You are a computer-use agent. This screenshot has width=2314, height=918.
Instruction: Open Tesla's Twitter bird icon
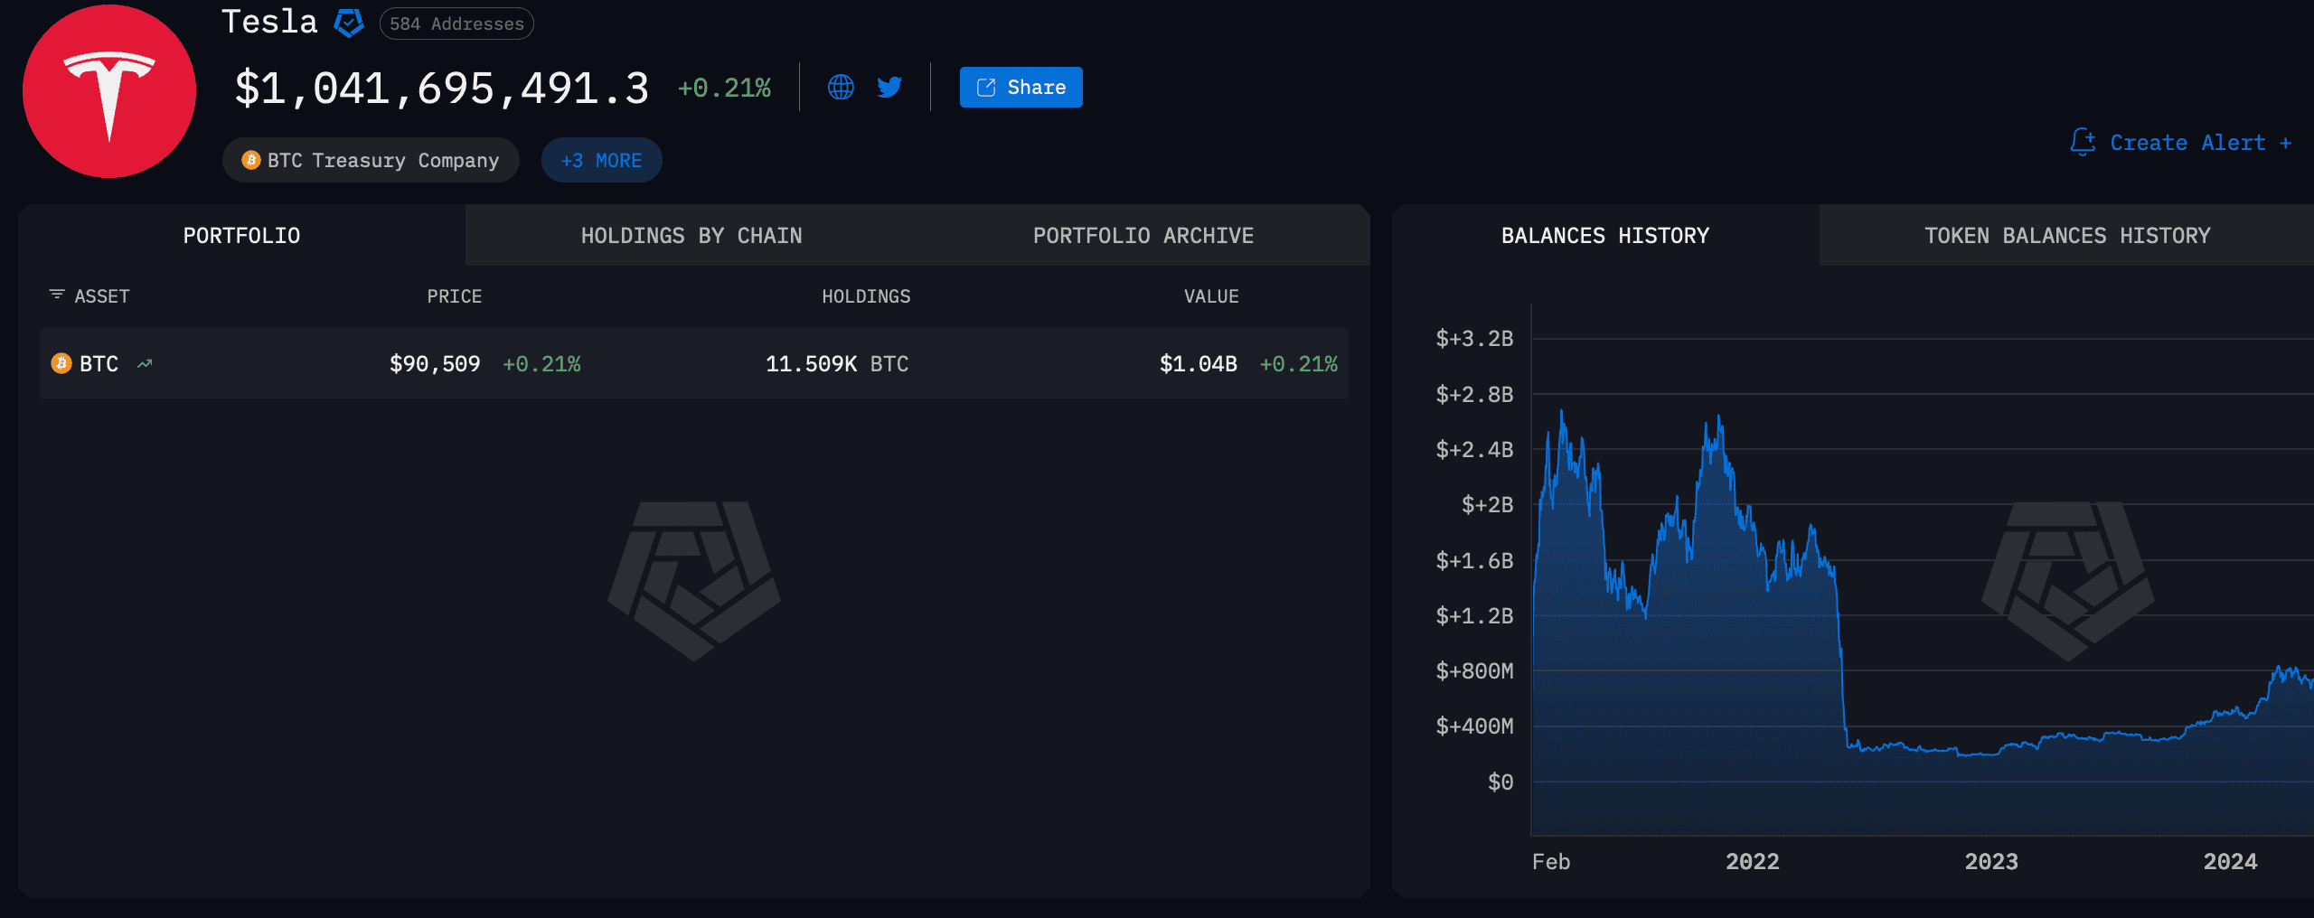pyautogui.click(x=889, y=87)
